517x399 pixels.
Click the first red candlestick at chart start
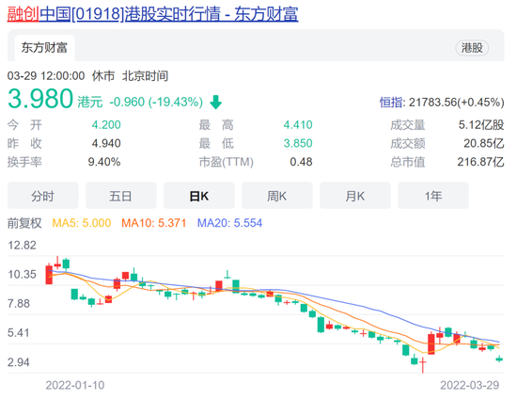pos(49,275)
